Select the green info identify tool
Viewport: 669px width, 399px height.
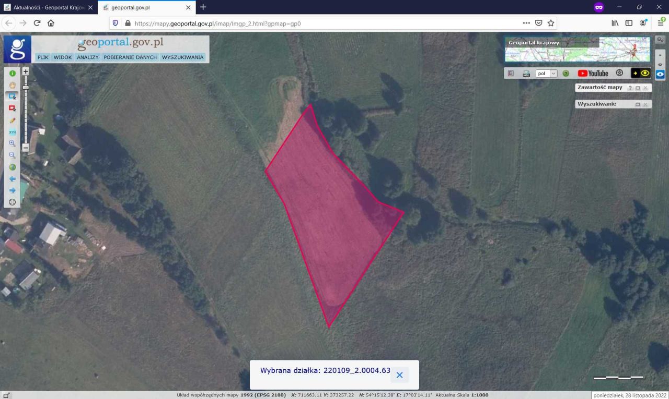(x=13, y=74)
